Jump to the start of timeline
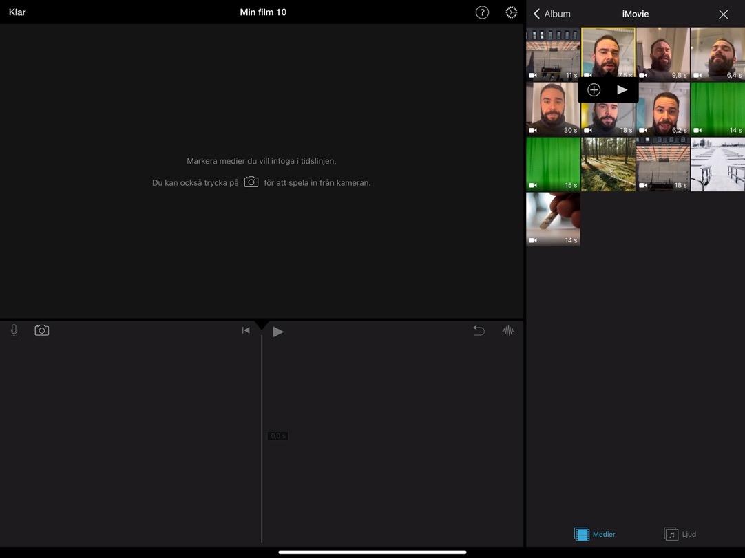The height and width of the screenshot is (558, 745). click(x=246, y=330)
